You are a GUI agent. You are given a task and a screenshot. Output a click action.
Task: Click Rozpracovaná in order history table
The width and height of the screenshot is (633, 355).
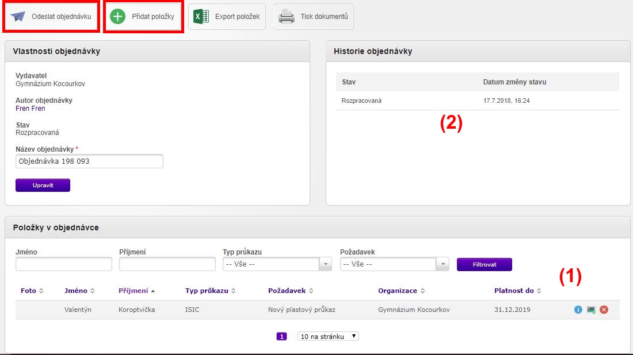pos(361,101)
